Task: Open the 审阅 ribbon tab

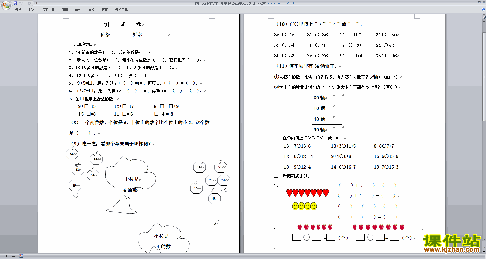Action: tap(92, 10)
